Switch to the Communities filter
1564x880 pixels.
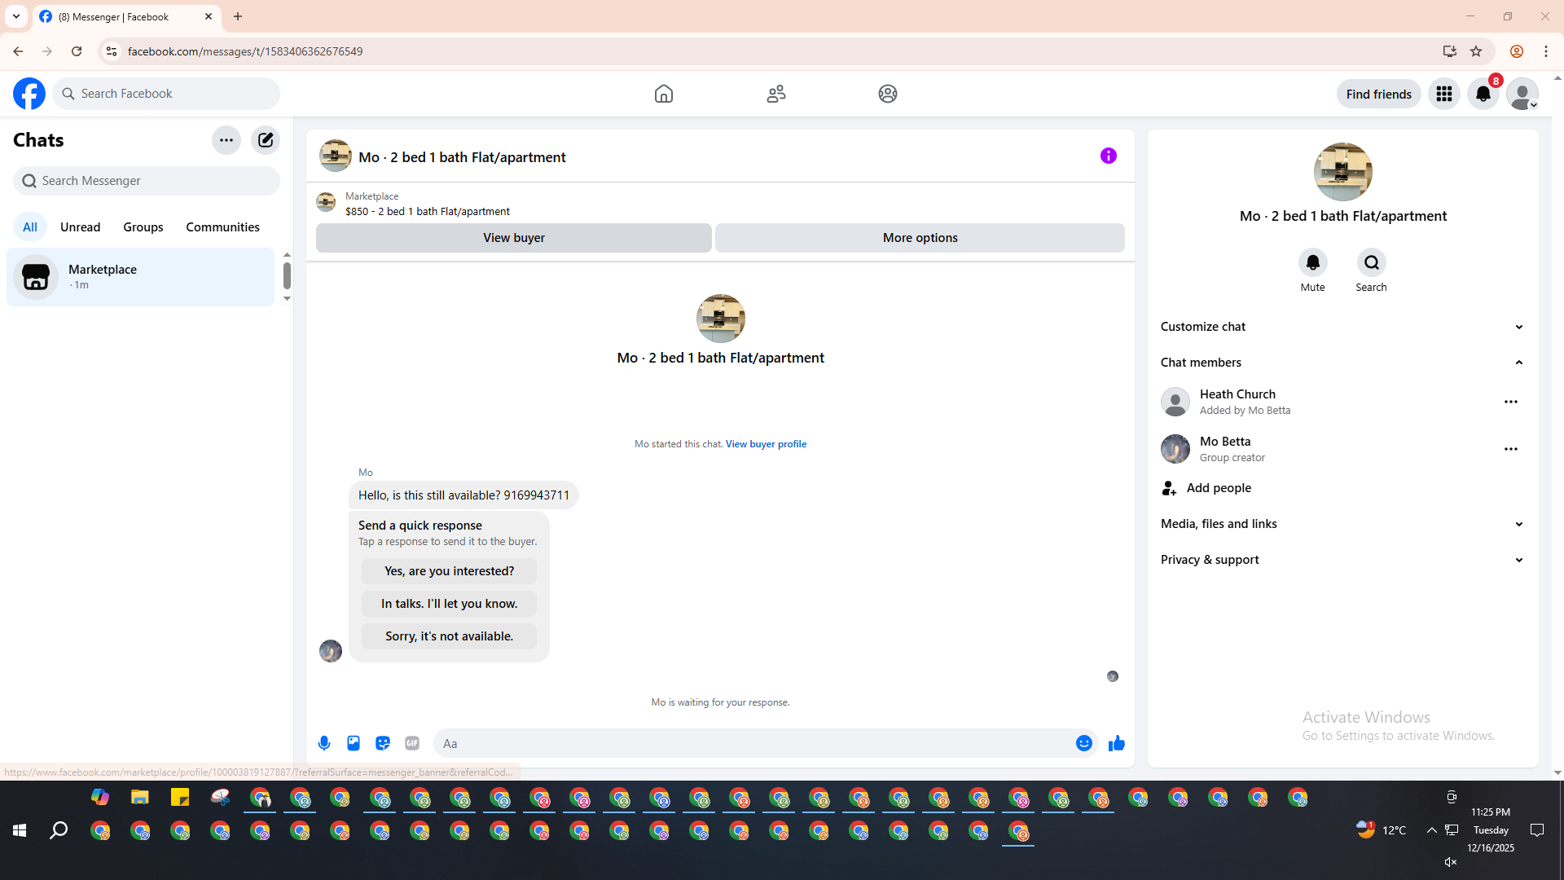[x=222, y=227]
